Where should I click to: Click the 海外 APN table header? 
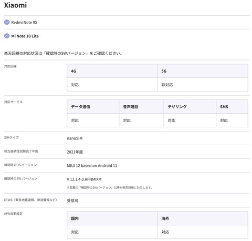[x=203, y=218]
